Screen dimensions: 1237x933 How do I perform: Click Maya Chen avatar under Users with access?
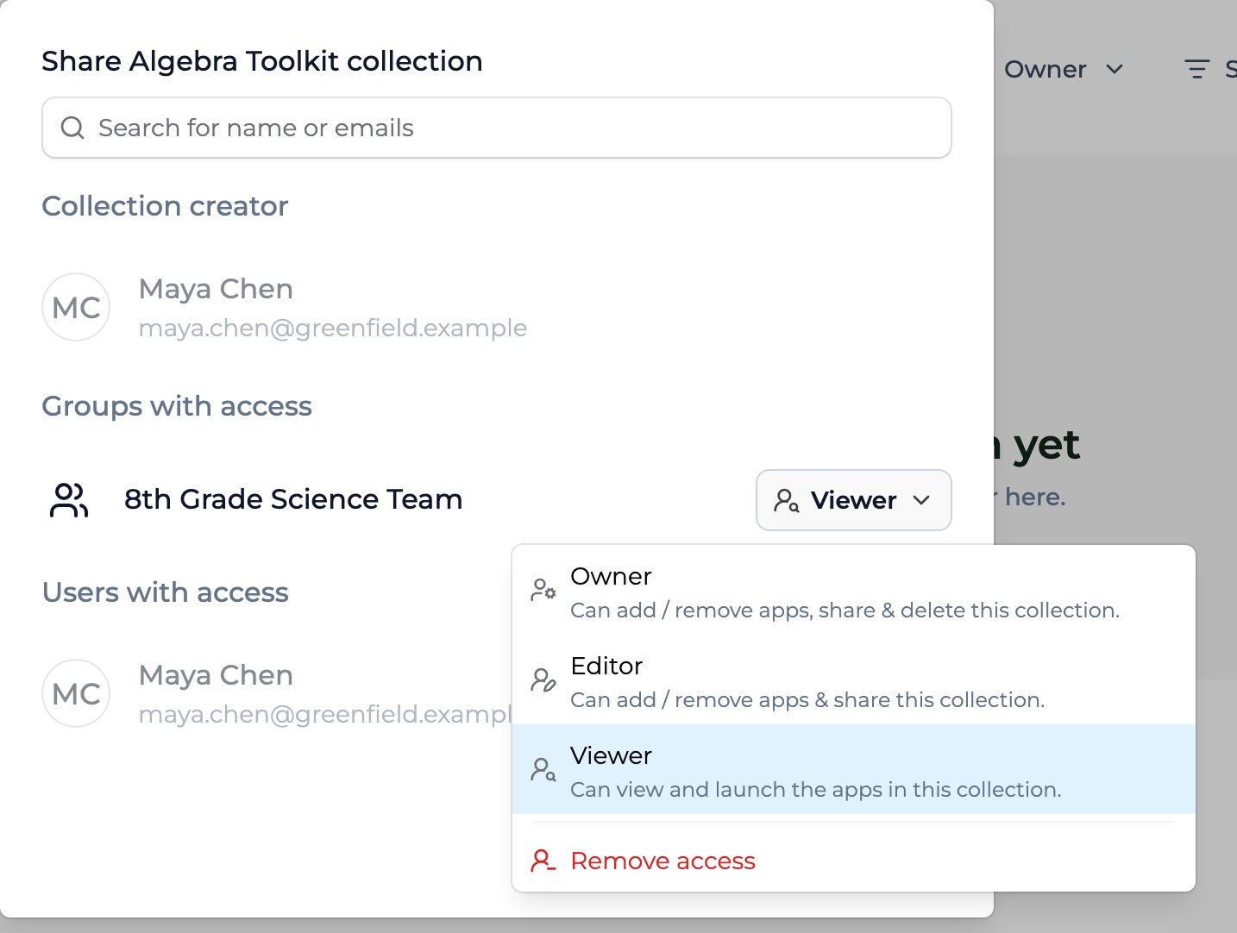[76, 693]
